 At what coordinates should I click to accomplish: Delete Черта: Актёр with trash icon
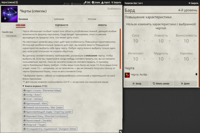pos(196,74)
